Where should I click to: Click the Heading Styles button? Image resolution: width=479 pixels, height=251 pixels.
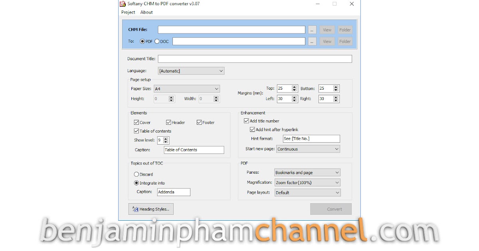coord(151,209)
